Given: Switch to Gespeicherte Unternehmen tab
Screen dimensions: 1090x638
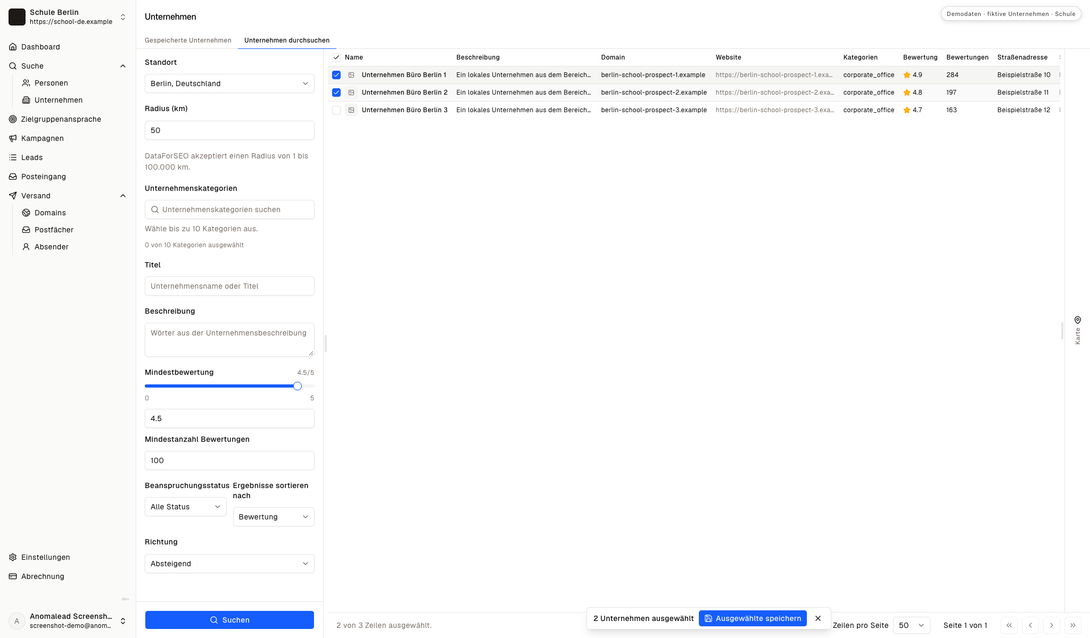Looking at the screenshot, I should (188, 40).
